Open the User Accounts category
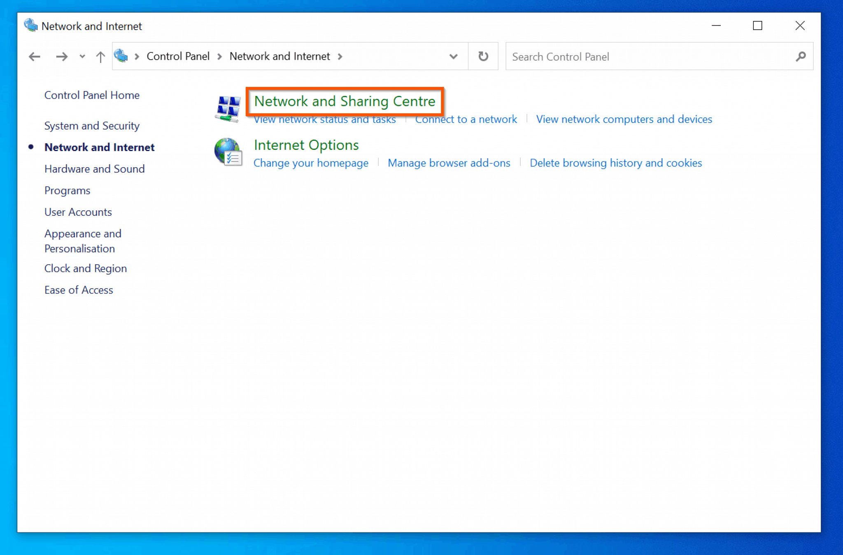Viewport: 843px width, 555px height. click(78, 212)
